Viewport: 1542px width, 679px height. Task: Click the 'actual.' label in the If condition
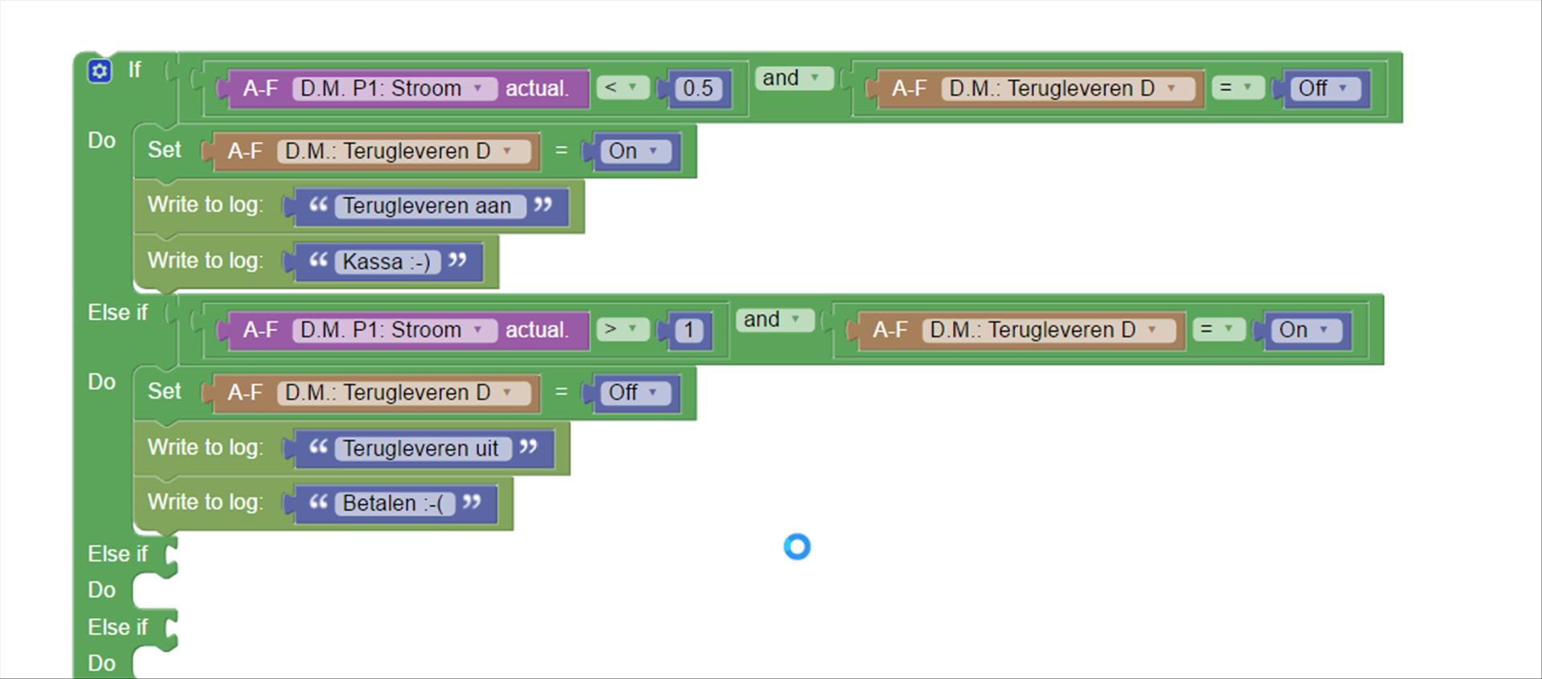pos(537,88)
